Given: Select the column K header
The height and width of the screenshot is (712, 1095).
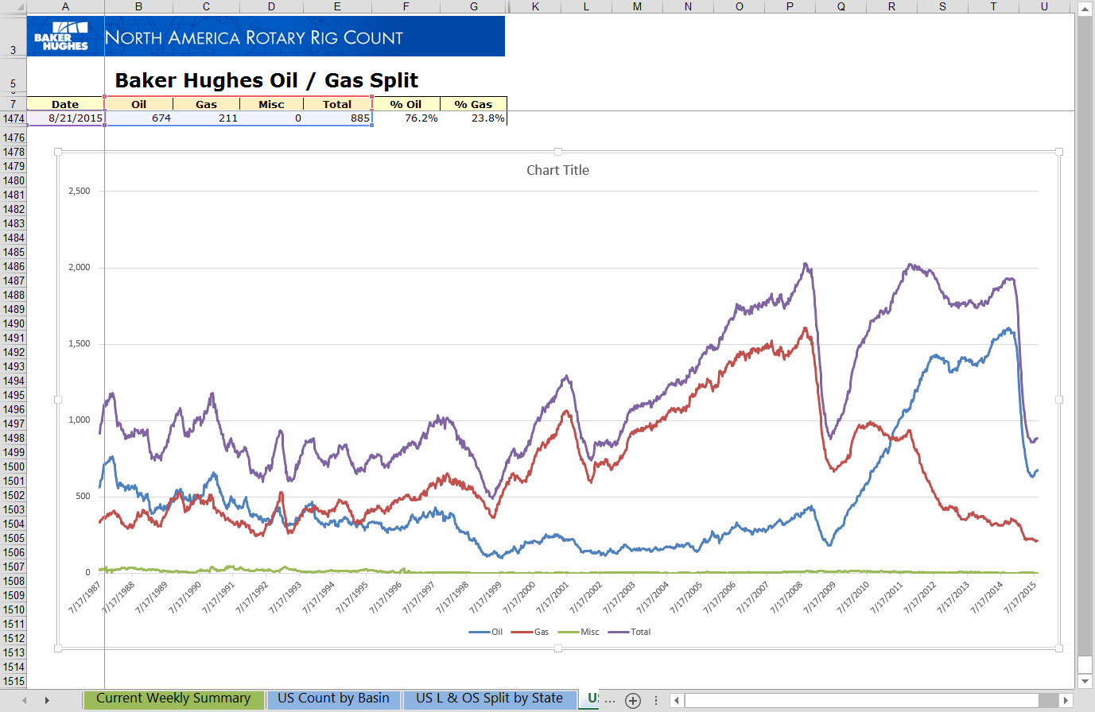Looking at the screenshot, I should pyautogui.click(x=535, y=6).
